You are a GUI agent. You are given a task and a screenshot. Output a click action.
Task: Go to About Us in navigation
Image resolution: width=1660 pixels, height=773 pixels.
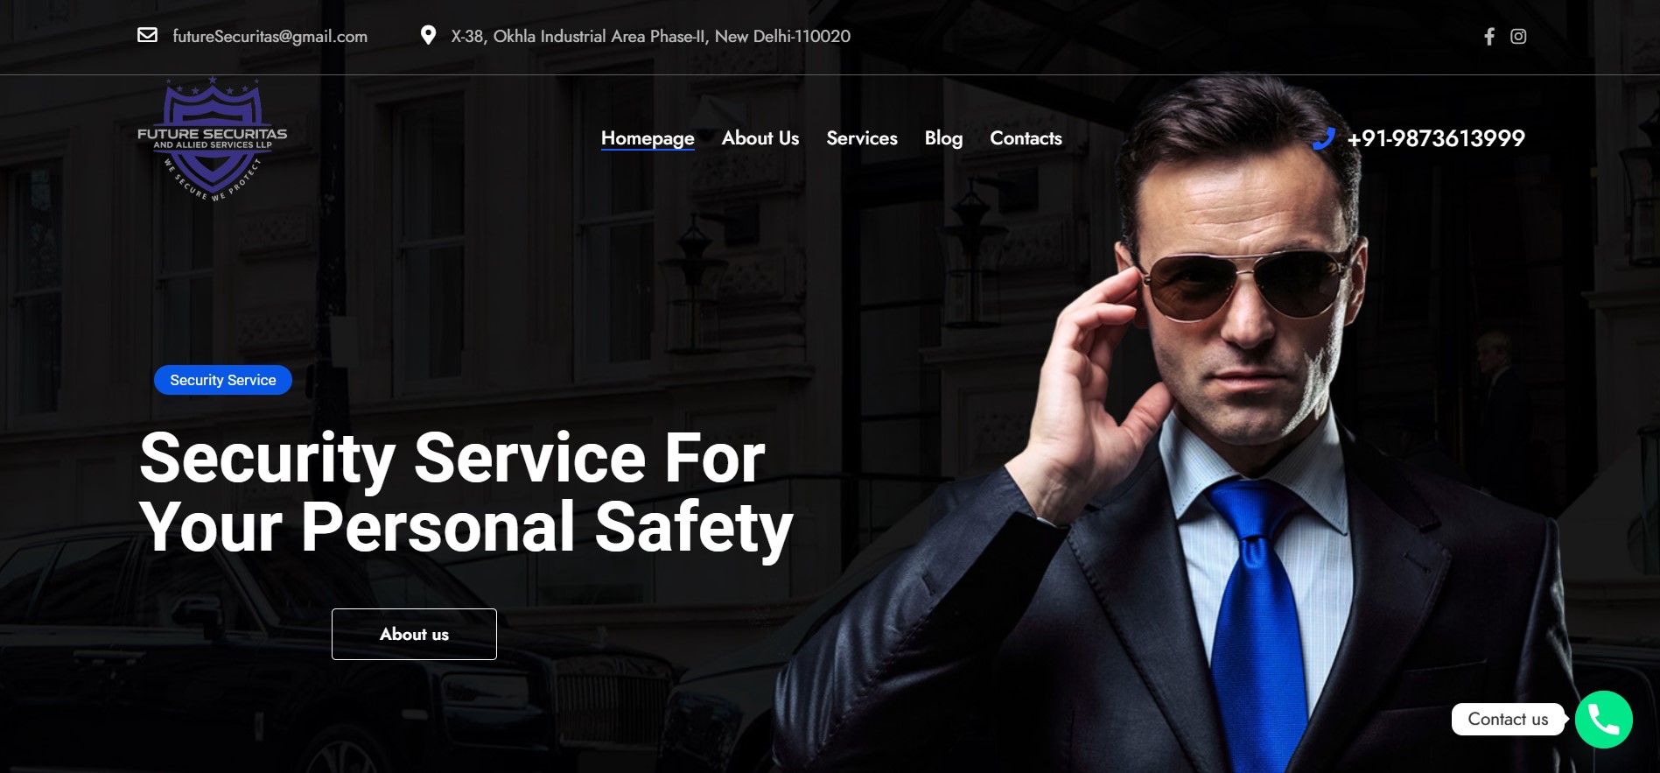pos(760,138)
